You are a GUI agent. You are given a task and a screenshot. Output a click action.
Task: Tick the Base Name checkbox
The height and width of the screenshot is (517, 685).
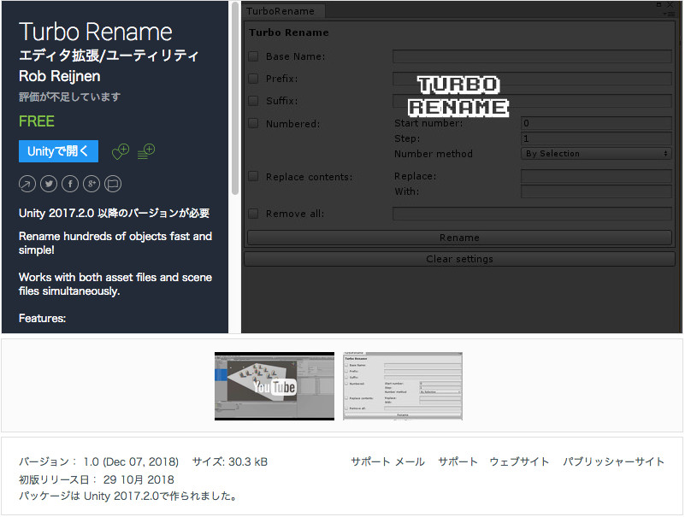253,56
